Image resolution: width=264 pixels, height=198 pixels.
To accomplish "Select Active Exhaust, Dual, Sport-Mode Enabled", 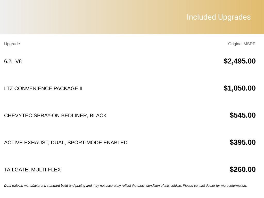I will point(66,143).
